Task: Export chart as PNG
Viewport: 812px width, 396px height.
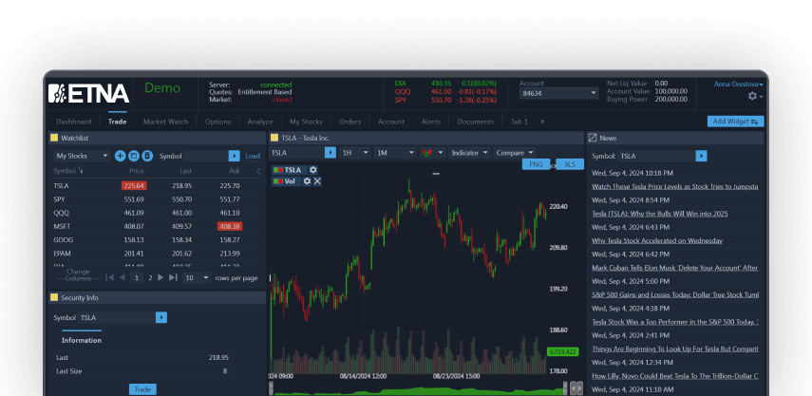Action: pos(537,164)
